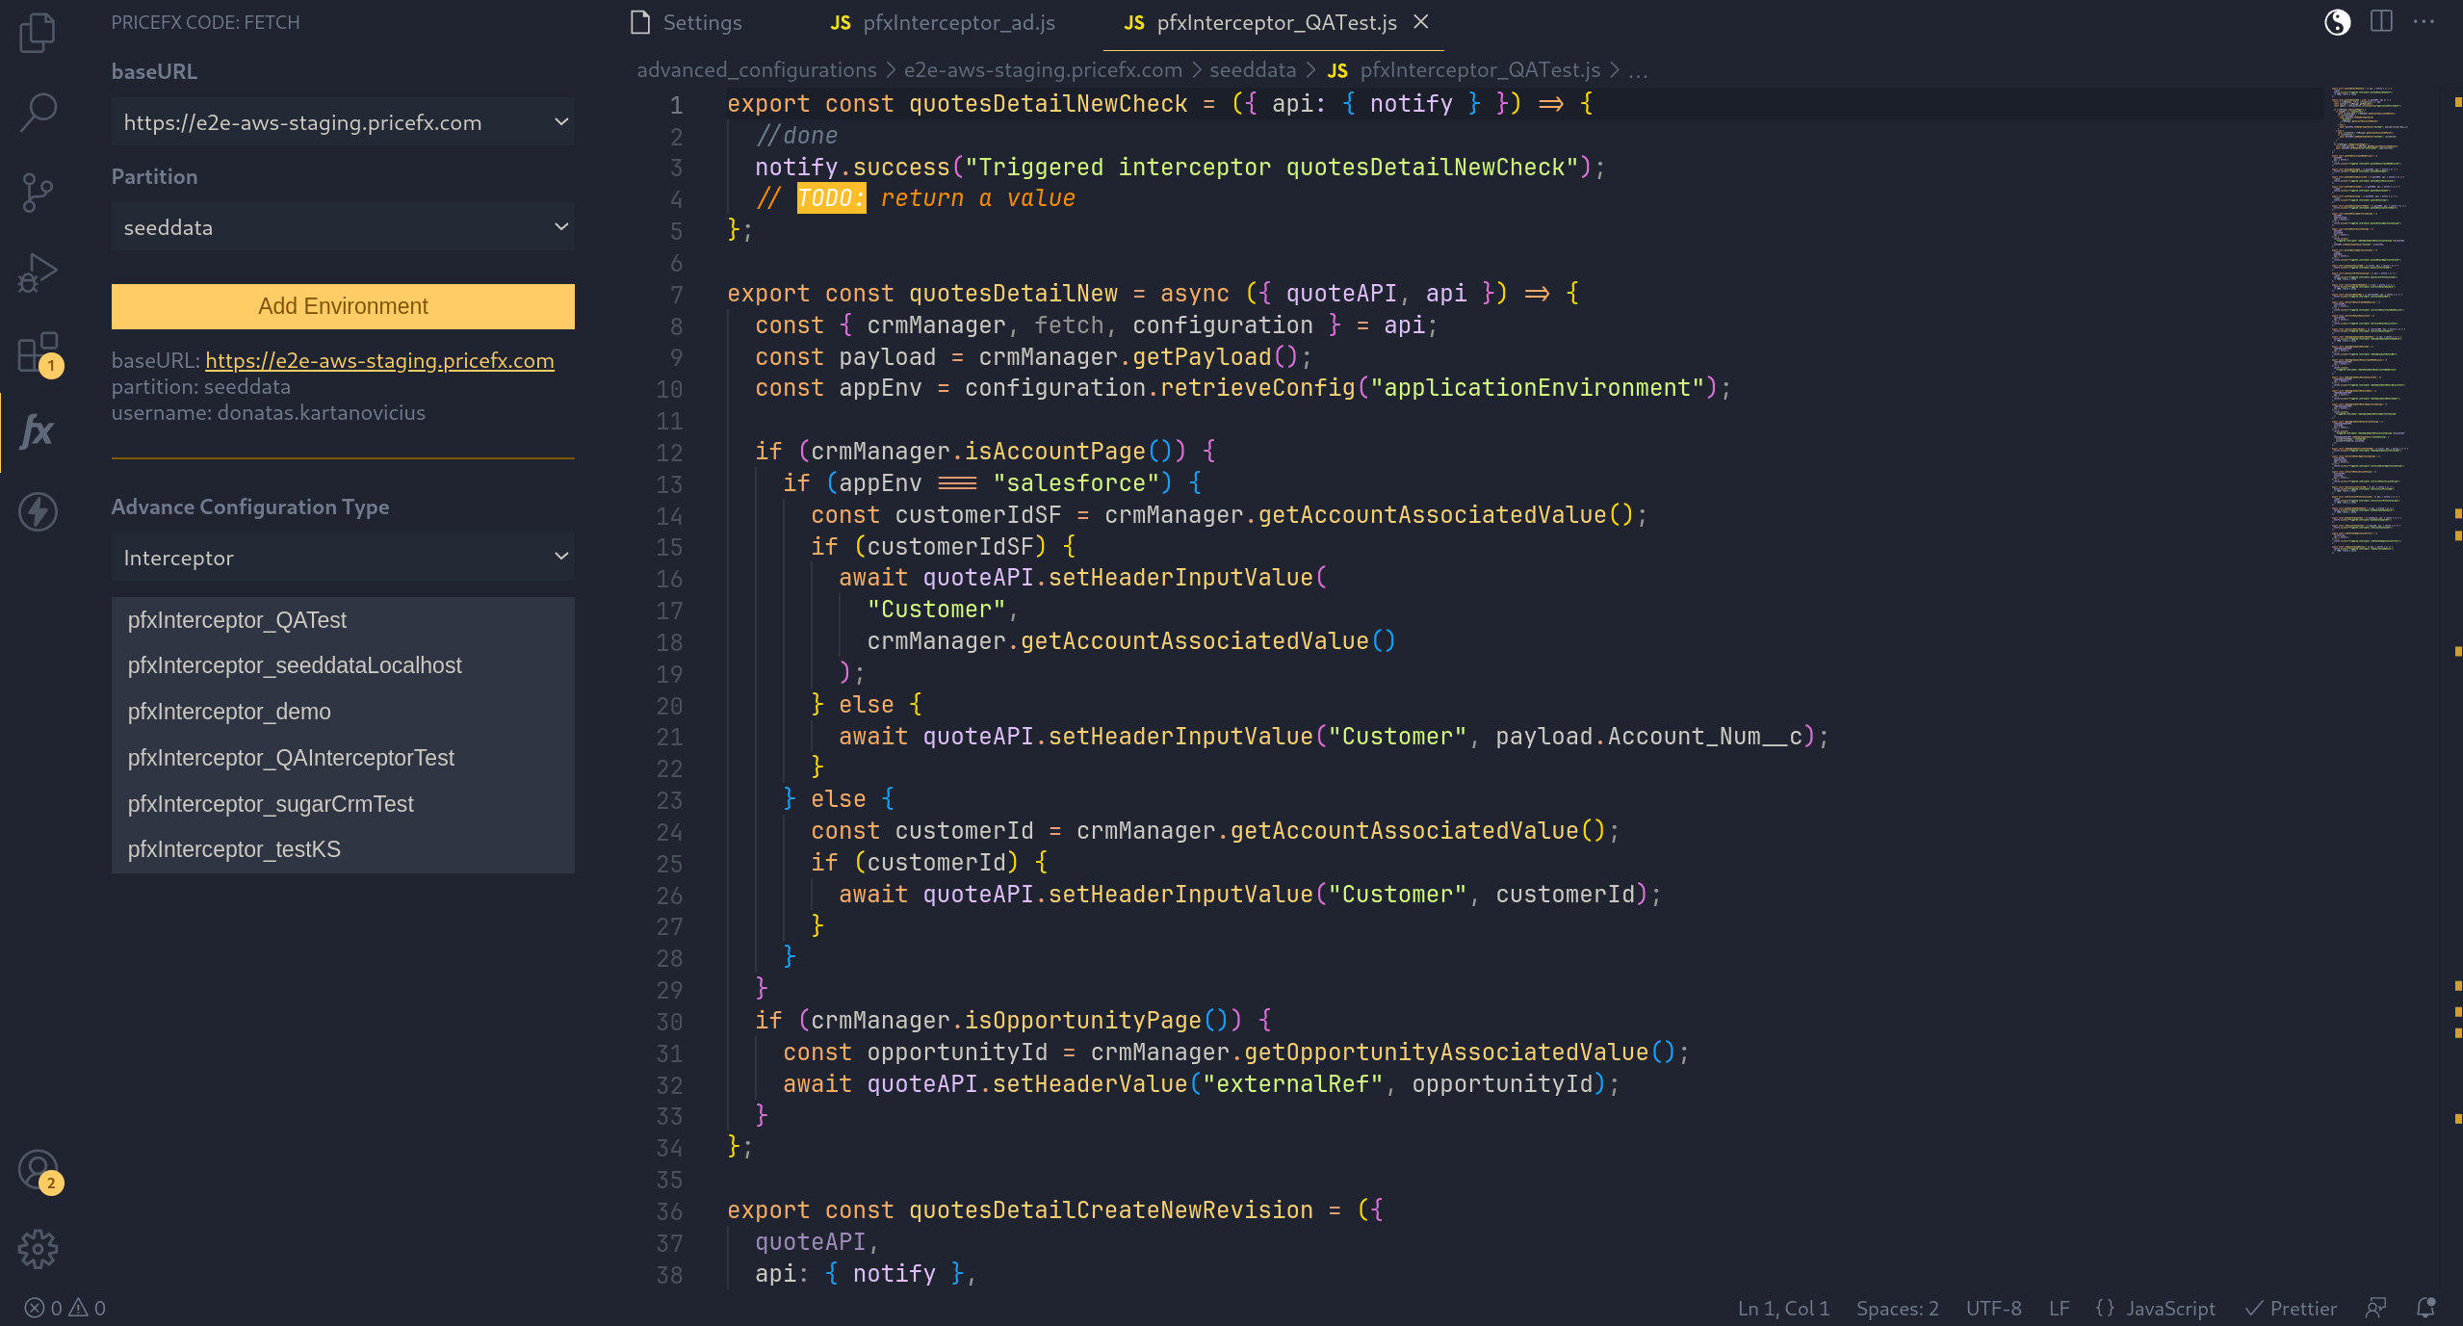
Task: Select pfxInterceptor_sugarCrmTest in the list
Action: [x=271, y=804]
